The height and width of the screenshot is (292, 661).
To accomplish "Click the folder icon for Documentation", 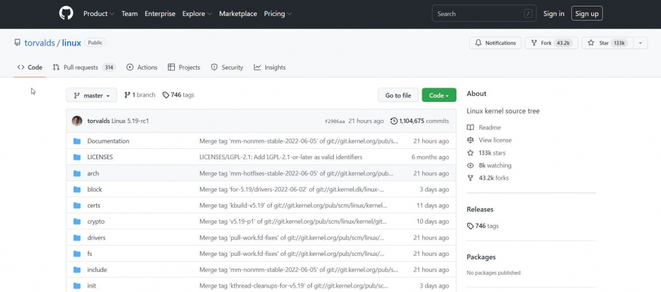I will coord(77,141).
